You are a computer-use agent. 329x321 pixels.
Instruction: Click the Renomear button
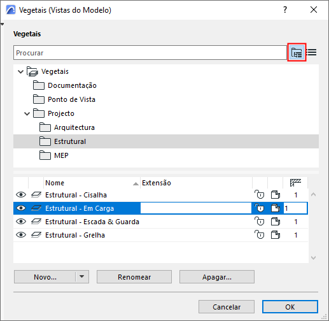point(134,277)
